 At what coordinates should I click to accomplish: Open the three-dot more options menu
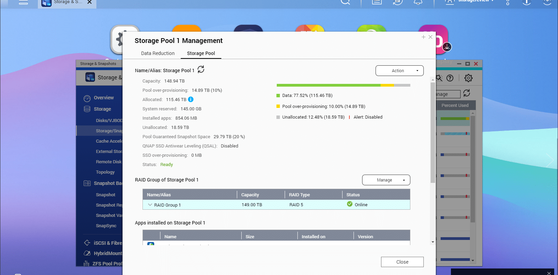coord(508,2)
